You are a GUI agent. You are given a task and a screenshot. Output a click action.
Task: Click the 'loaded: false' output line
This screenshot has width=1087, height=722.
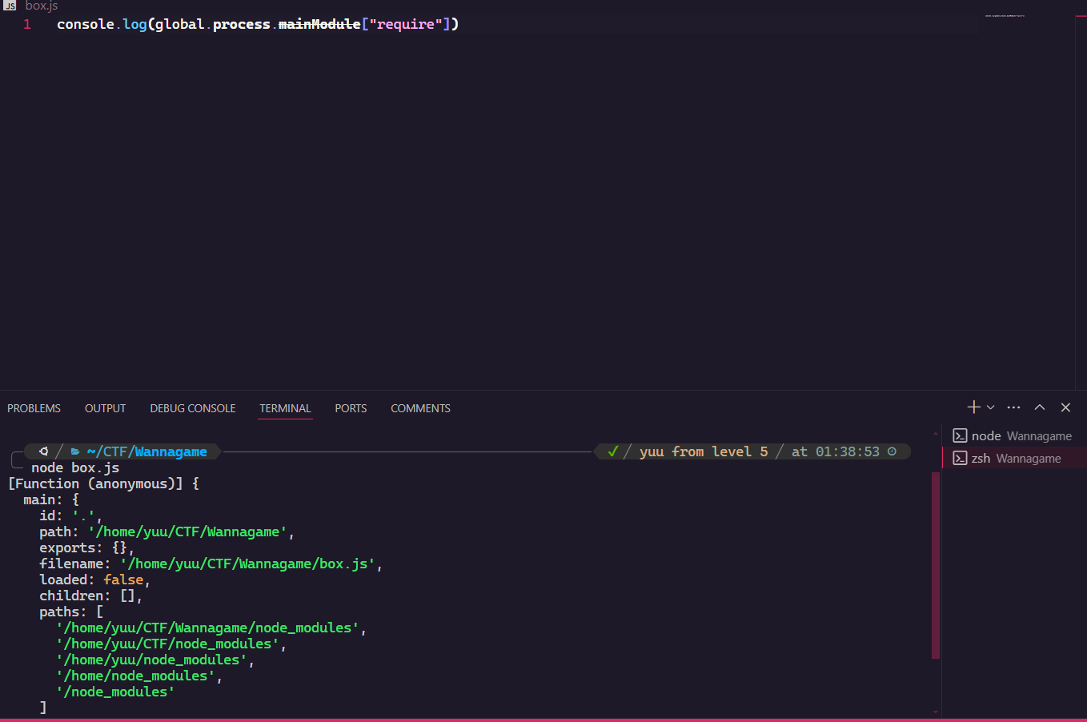pyautogui.click(x=94, y=580)
